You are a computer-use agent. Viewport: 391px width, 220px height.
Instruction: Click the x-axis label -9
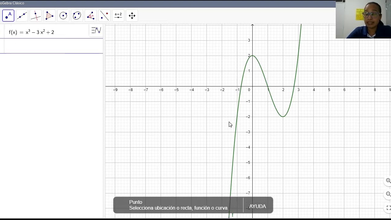tap(115, 90)
